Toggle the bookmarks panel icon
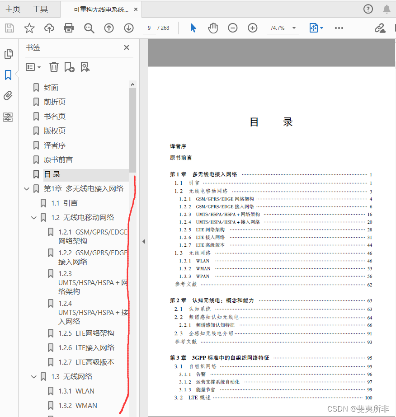Image resolution: width=396 pixels, height=417 pixels. (8, 75)
